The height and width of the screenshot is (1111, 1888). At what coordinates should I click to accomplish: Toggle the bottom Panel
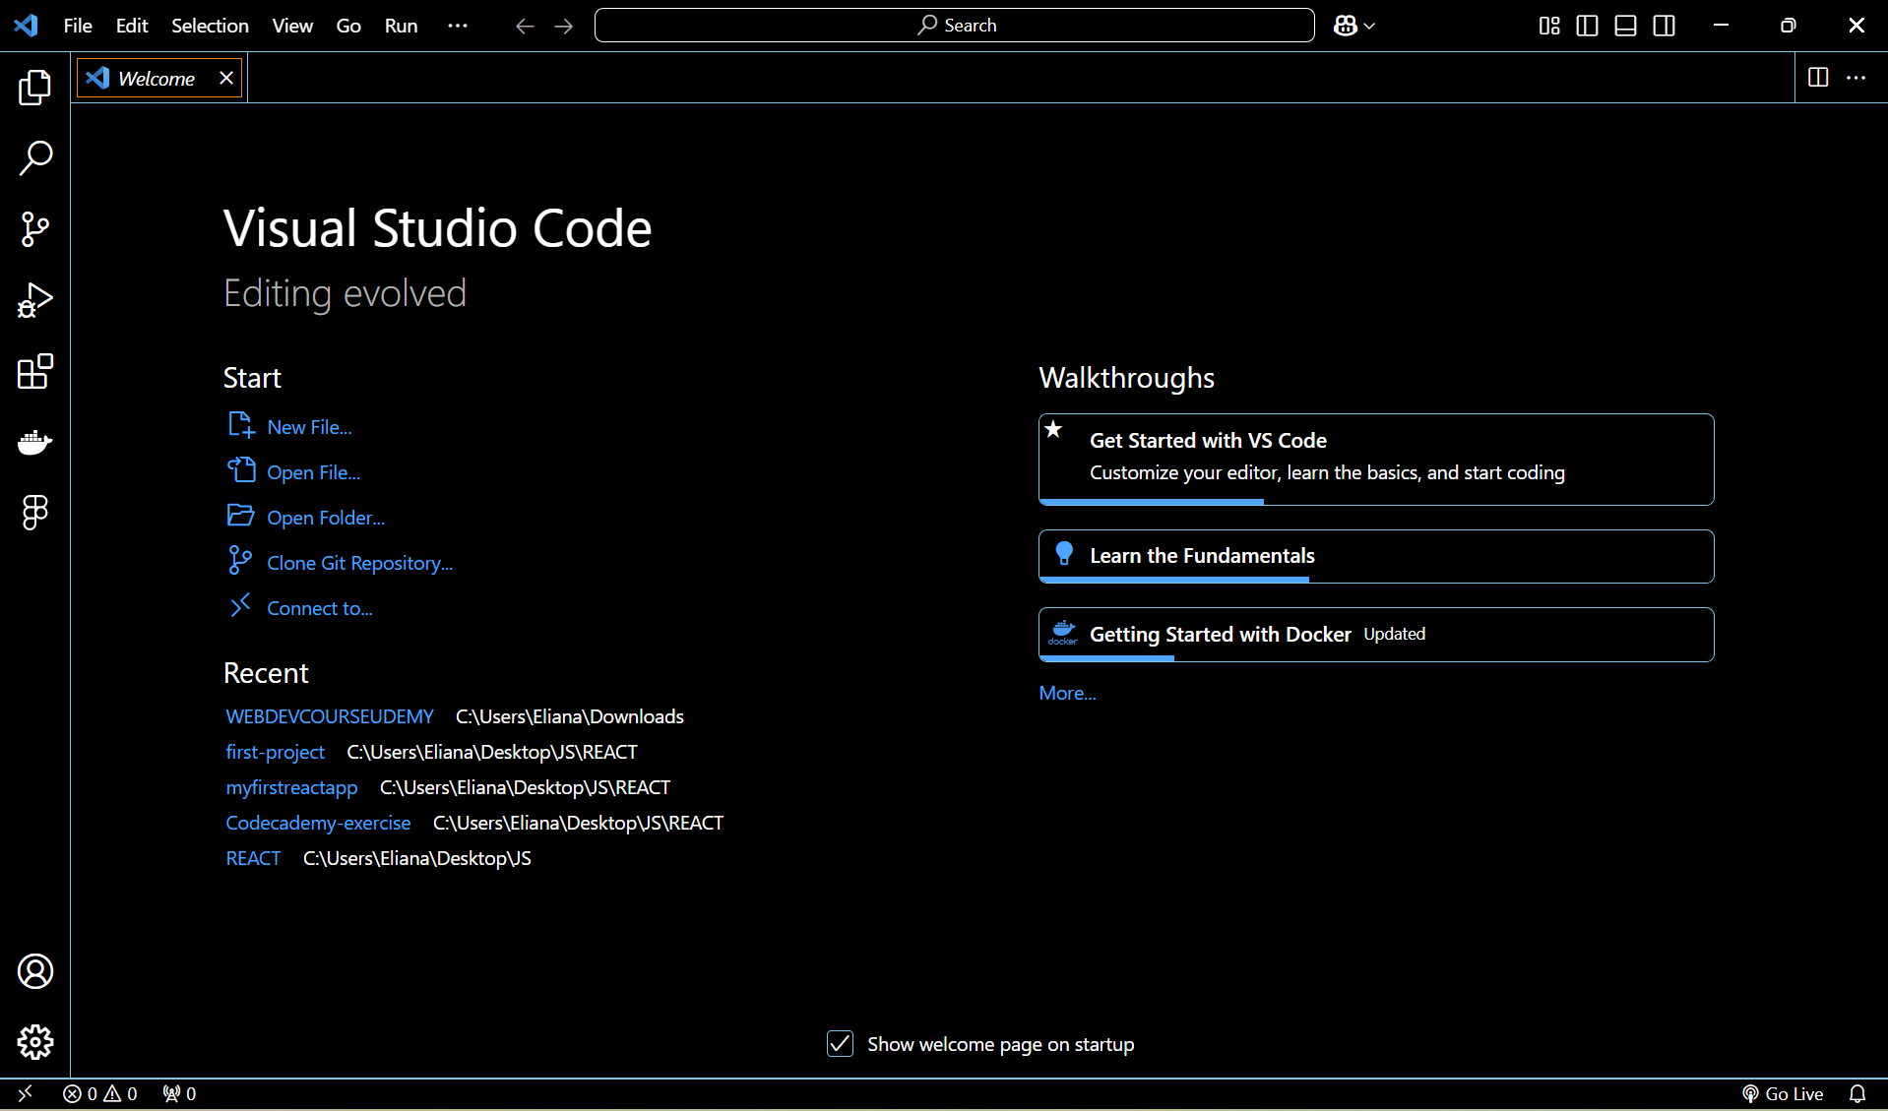[1625, 26]
